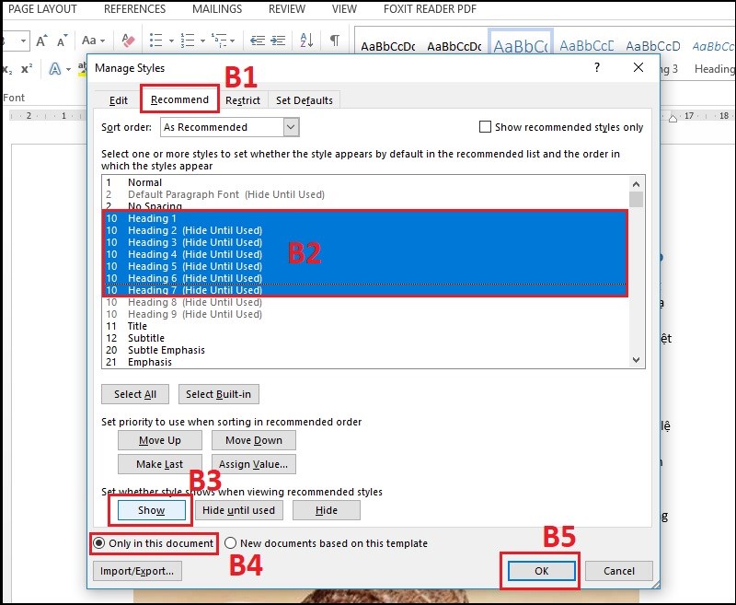Click the Move Up button

pos(159,440)
